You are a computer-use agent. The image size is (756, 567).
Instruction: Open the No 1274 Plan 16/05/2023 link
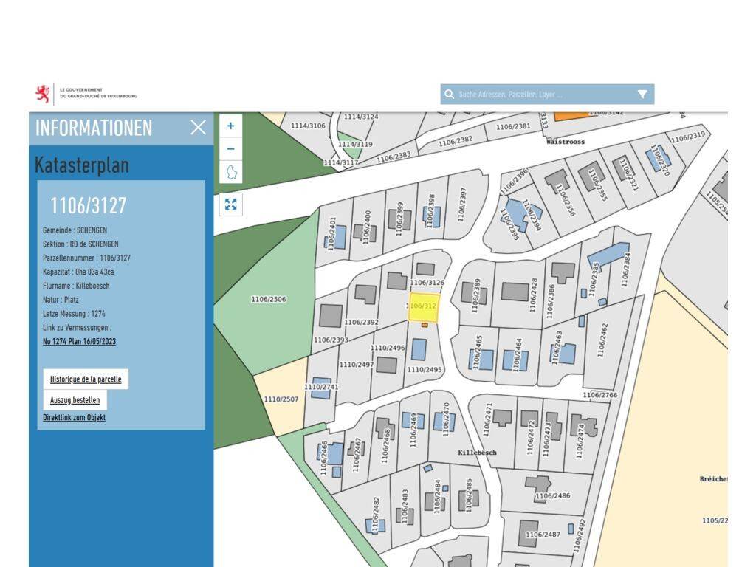pyautogui.click(x=79, y=342)
